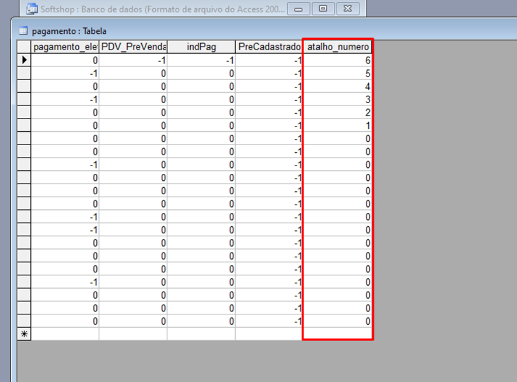Click atalho_numero cell containing value 6
This screenshot has width=517, height=382.
click(338, 60)
